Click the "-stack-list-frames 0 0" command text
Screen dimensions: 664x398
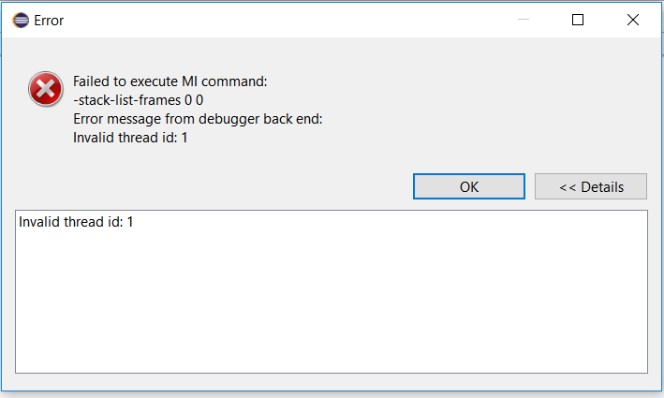(138, 100)
